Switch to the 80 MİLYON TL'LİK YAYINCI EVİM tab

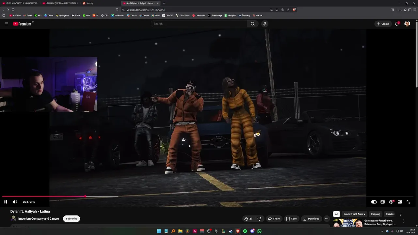(20, 3)
